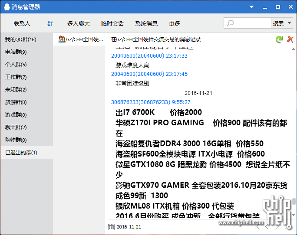This screenshot has height=235, width=297.
Task: Click the 2016-11-21 date separator
Action: (198, 93)
